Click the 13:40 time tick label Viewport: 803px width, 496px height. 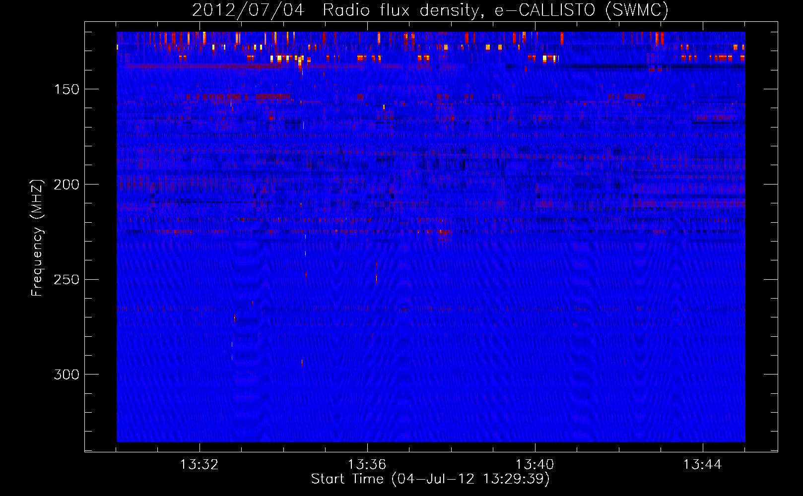coord(535,465)
